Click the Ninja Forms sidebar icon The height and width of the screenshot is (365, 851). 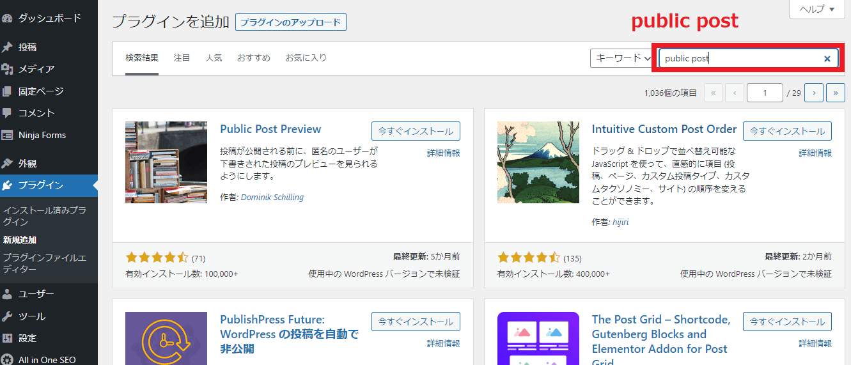point(8,136)
